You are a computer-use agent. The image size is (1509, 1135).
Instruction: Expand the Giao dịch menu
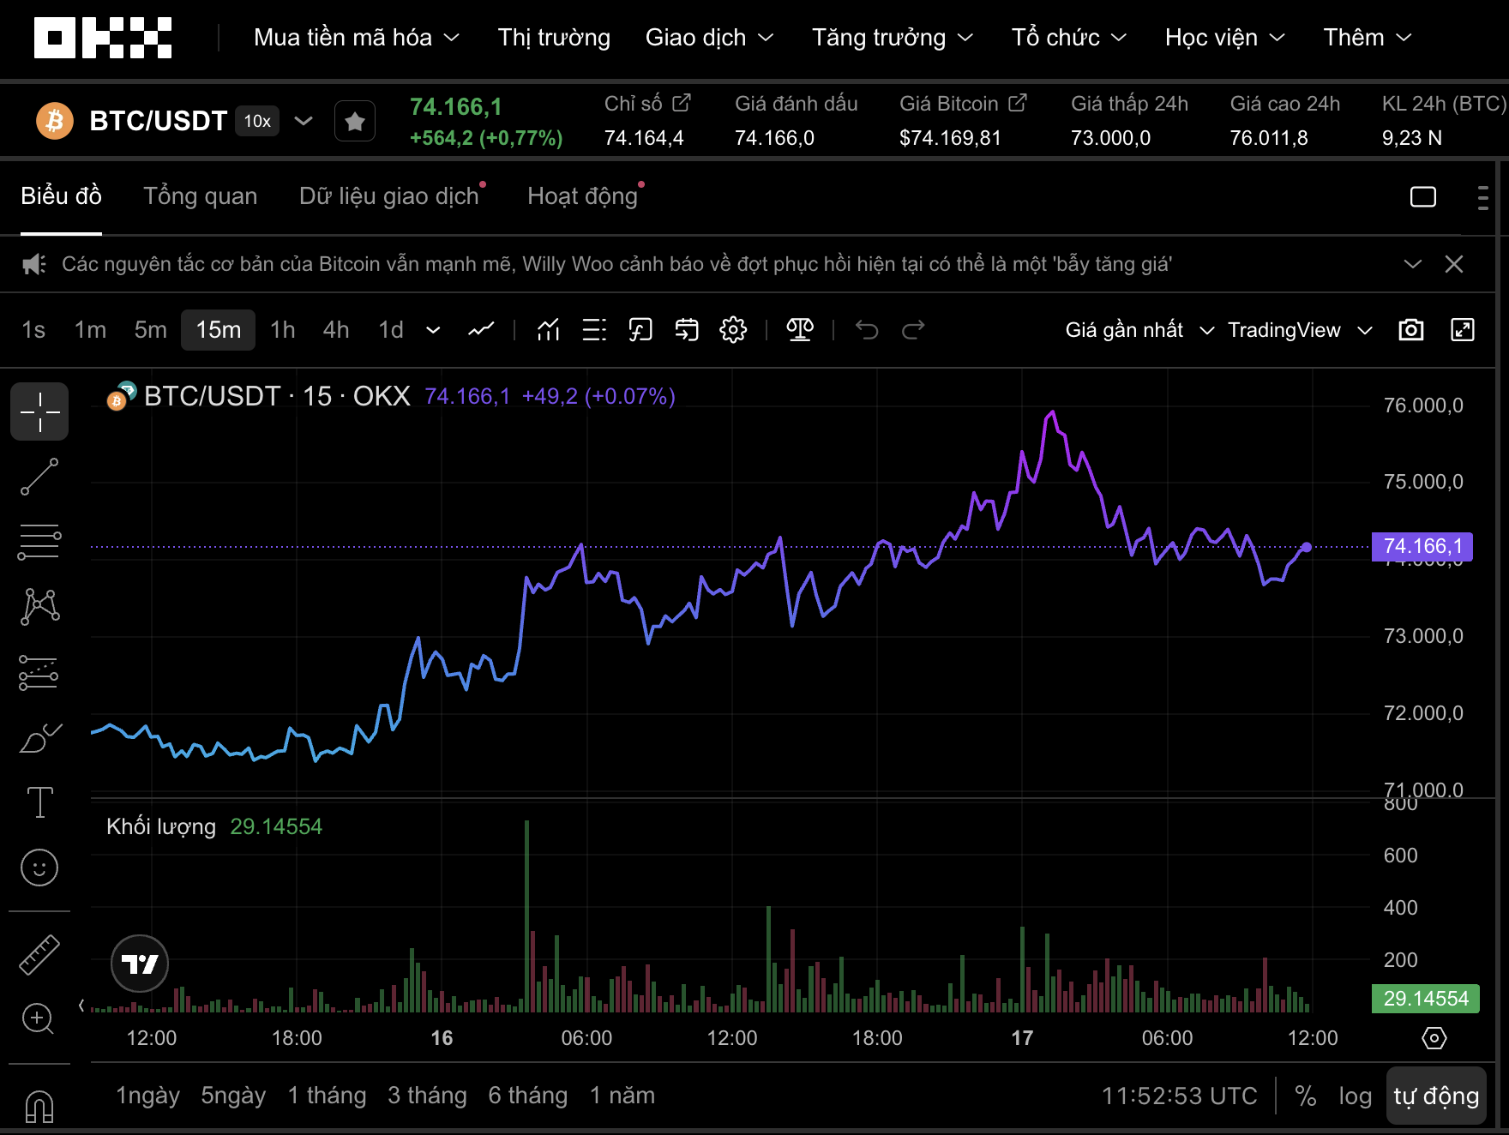click(709, 38)
